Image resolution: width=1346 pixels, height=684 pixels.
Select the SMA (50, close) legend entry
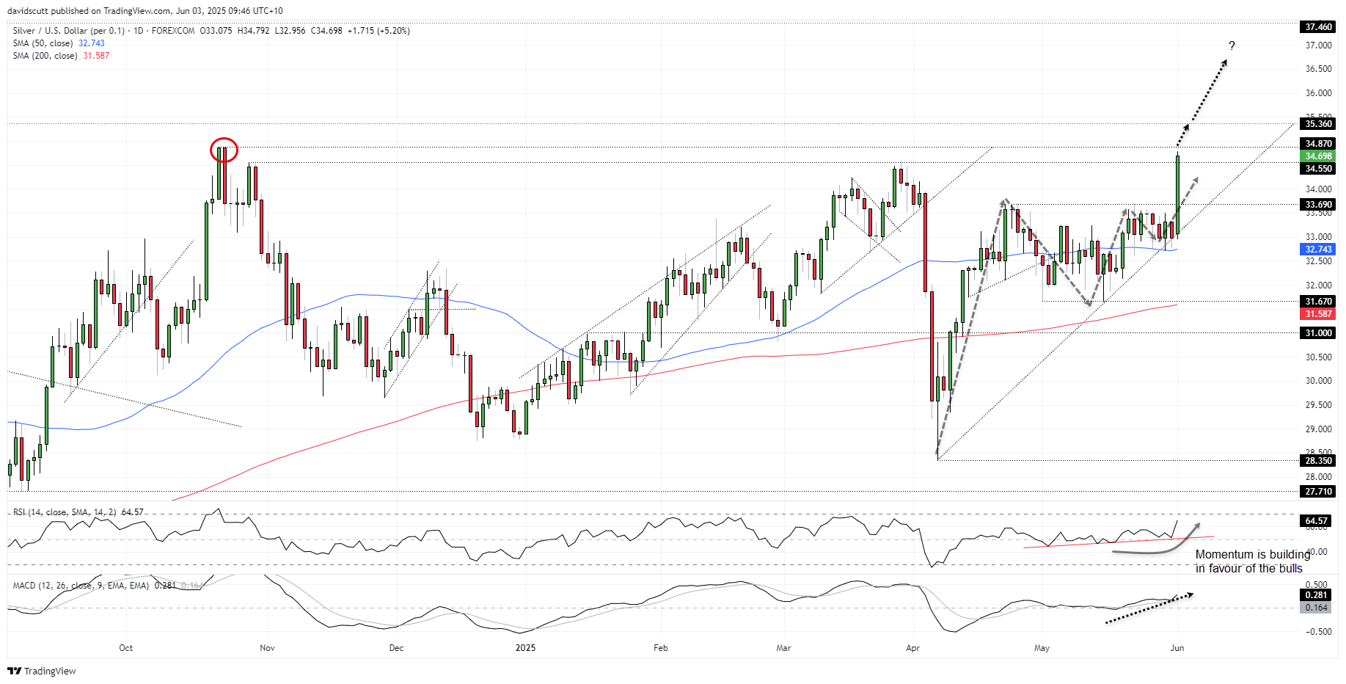pos(43,43)
